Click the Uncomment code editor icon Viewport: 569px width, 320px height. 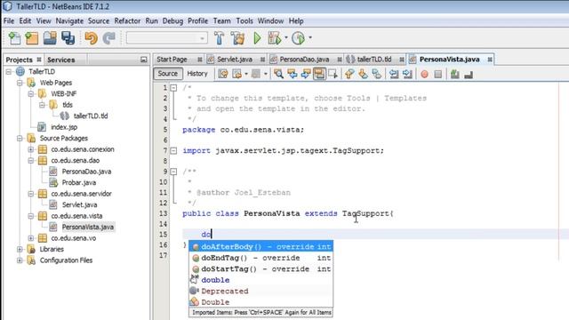point(469,74)
